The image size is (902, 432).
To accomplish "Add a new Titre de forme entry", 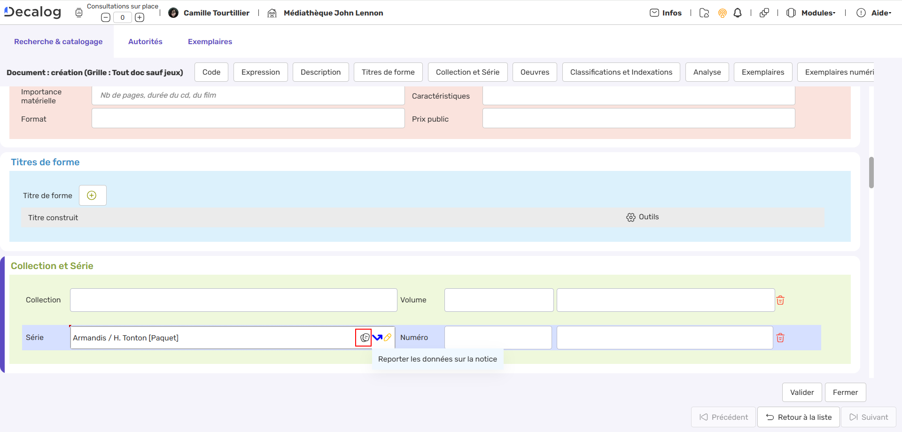I will (92, 195).
